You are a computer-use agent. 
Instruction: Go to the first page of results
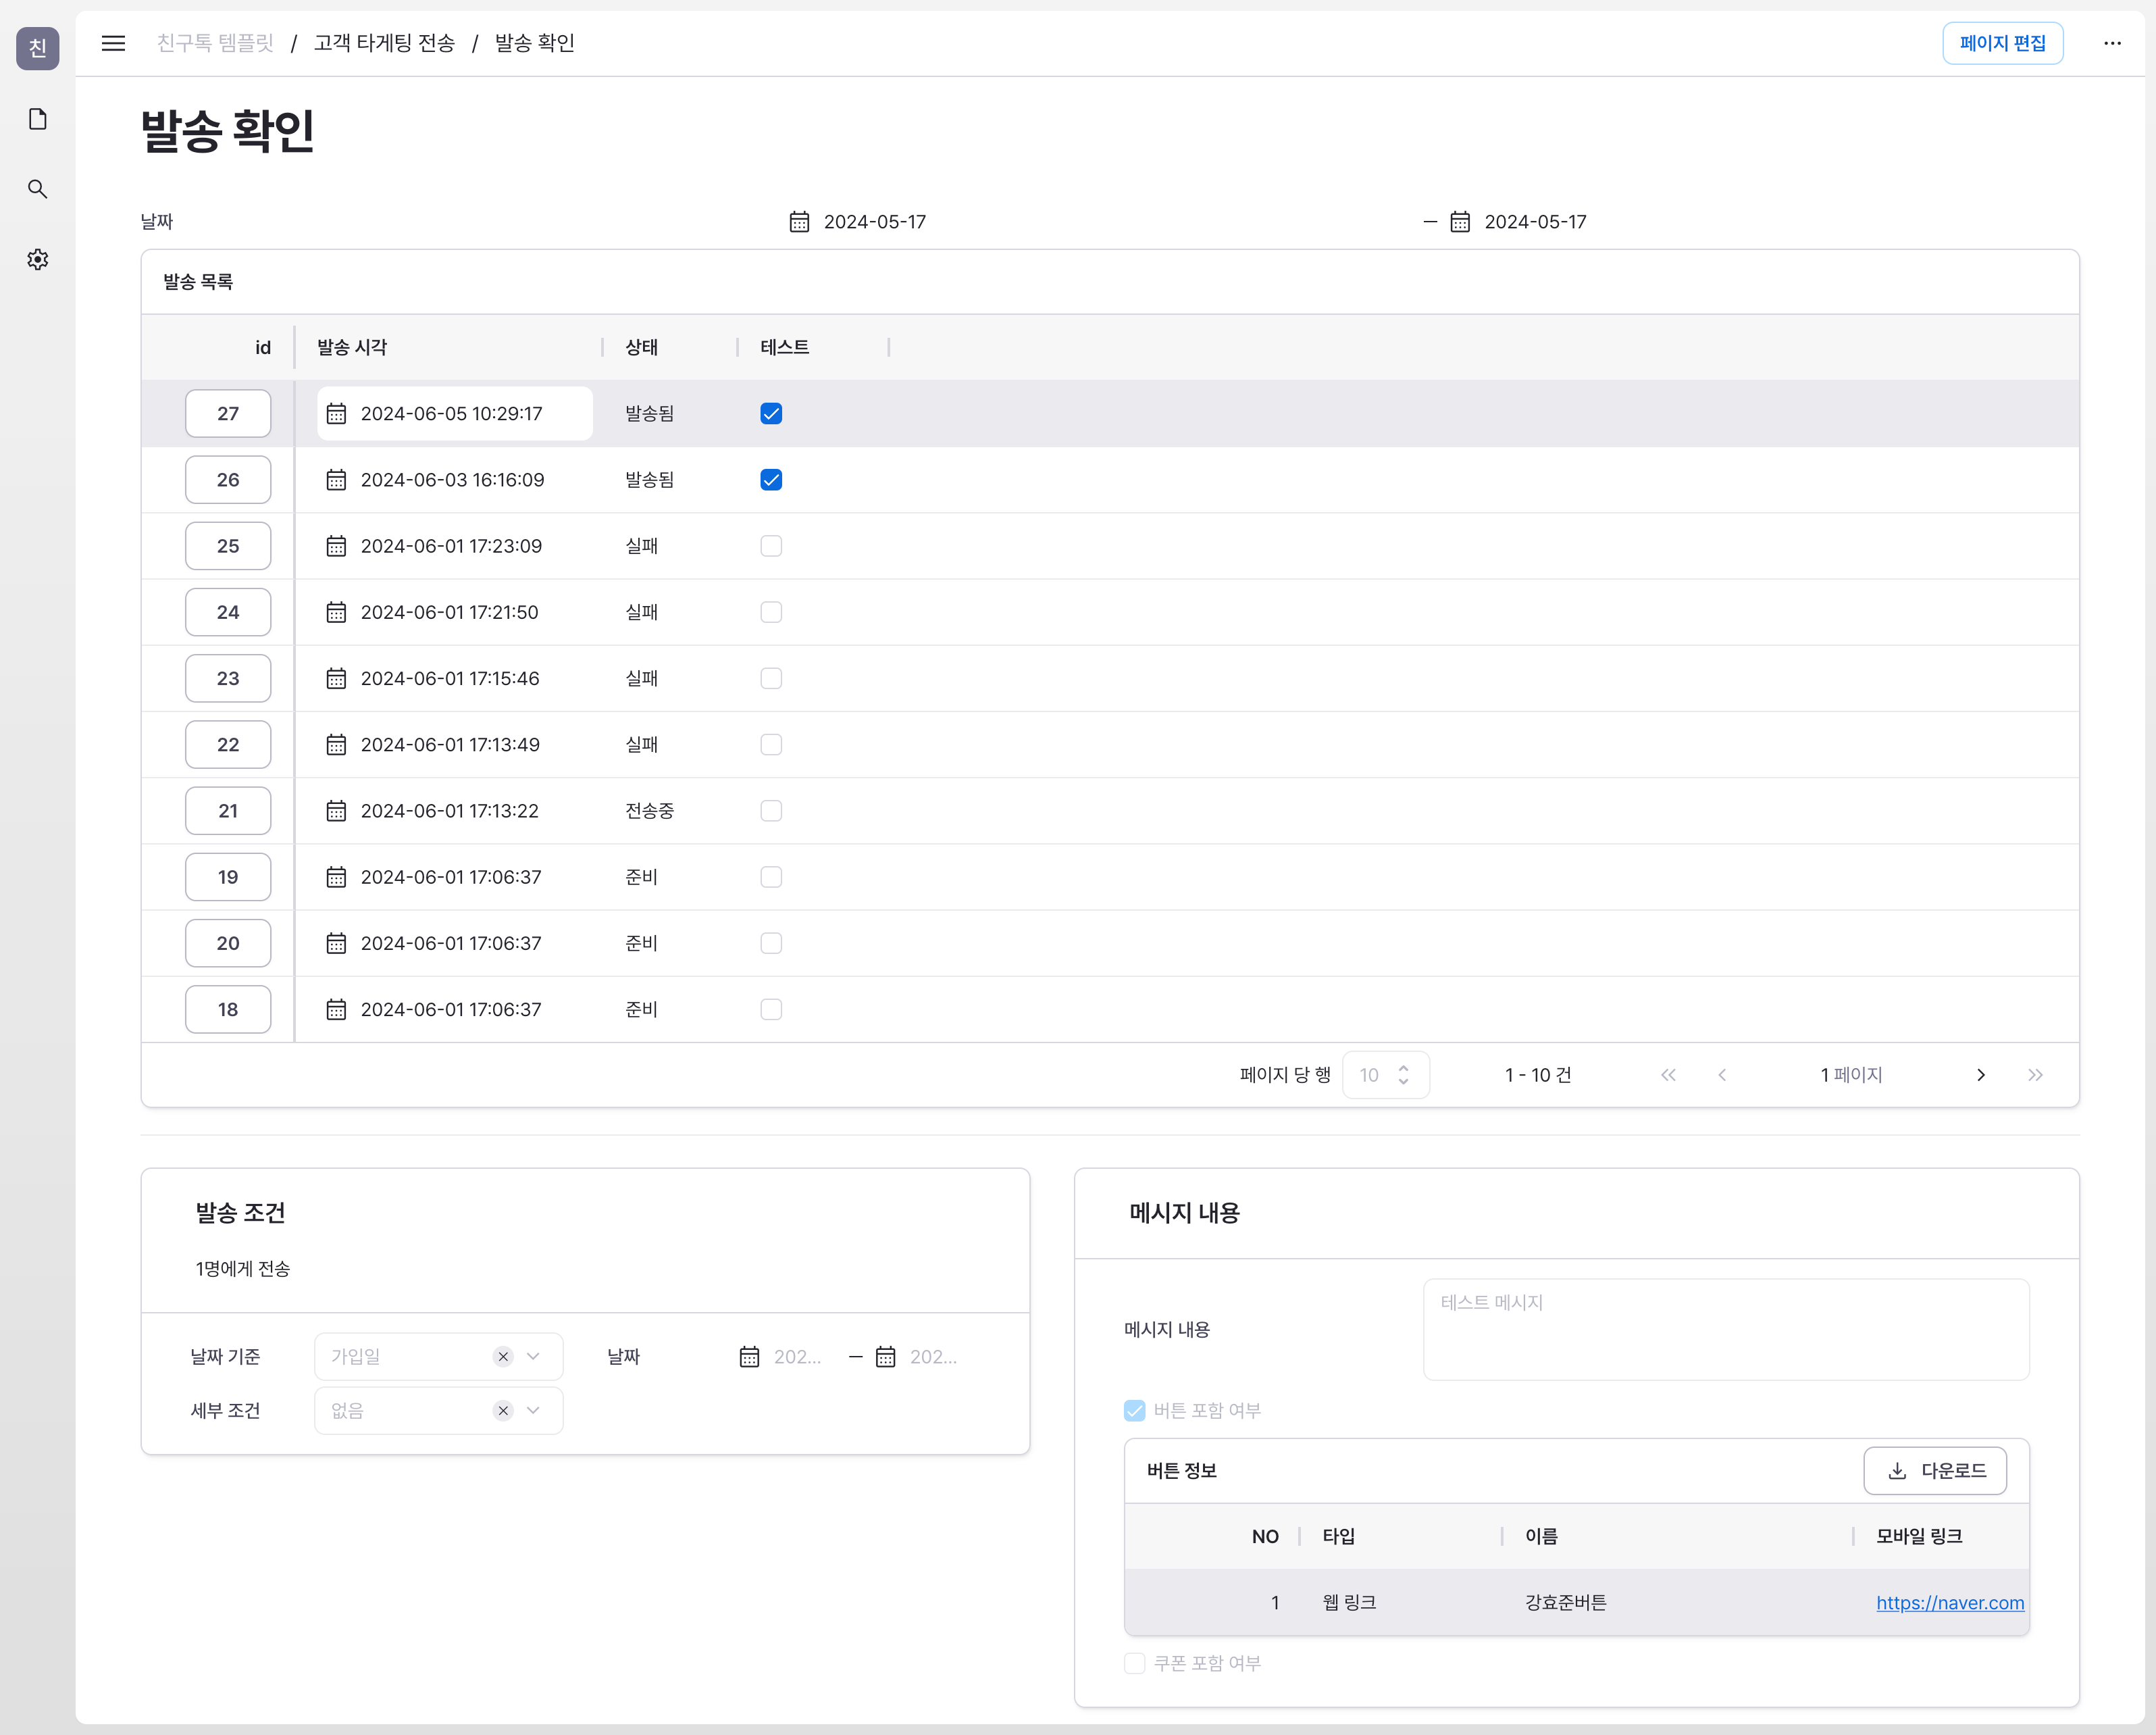(x=1668, y=1075)
